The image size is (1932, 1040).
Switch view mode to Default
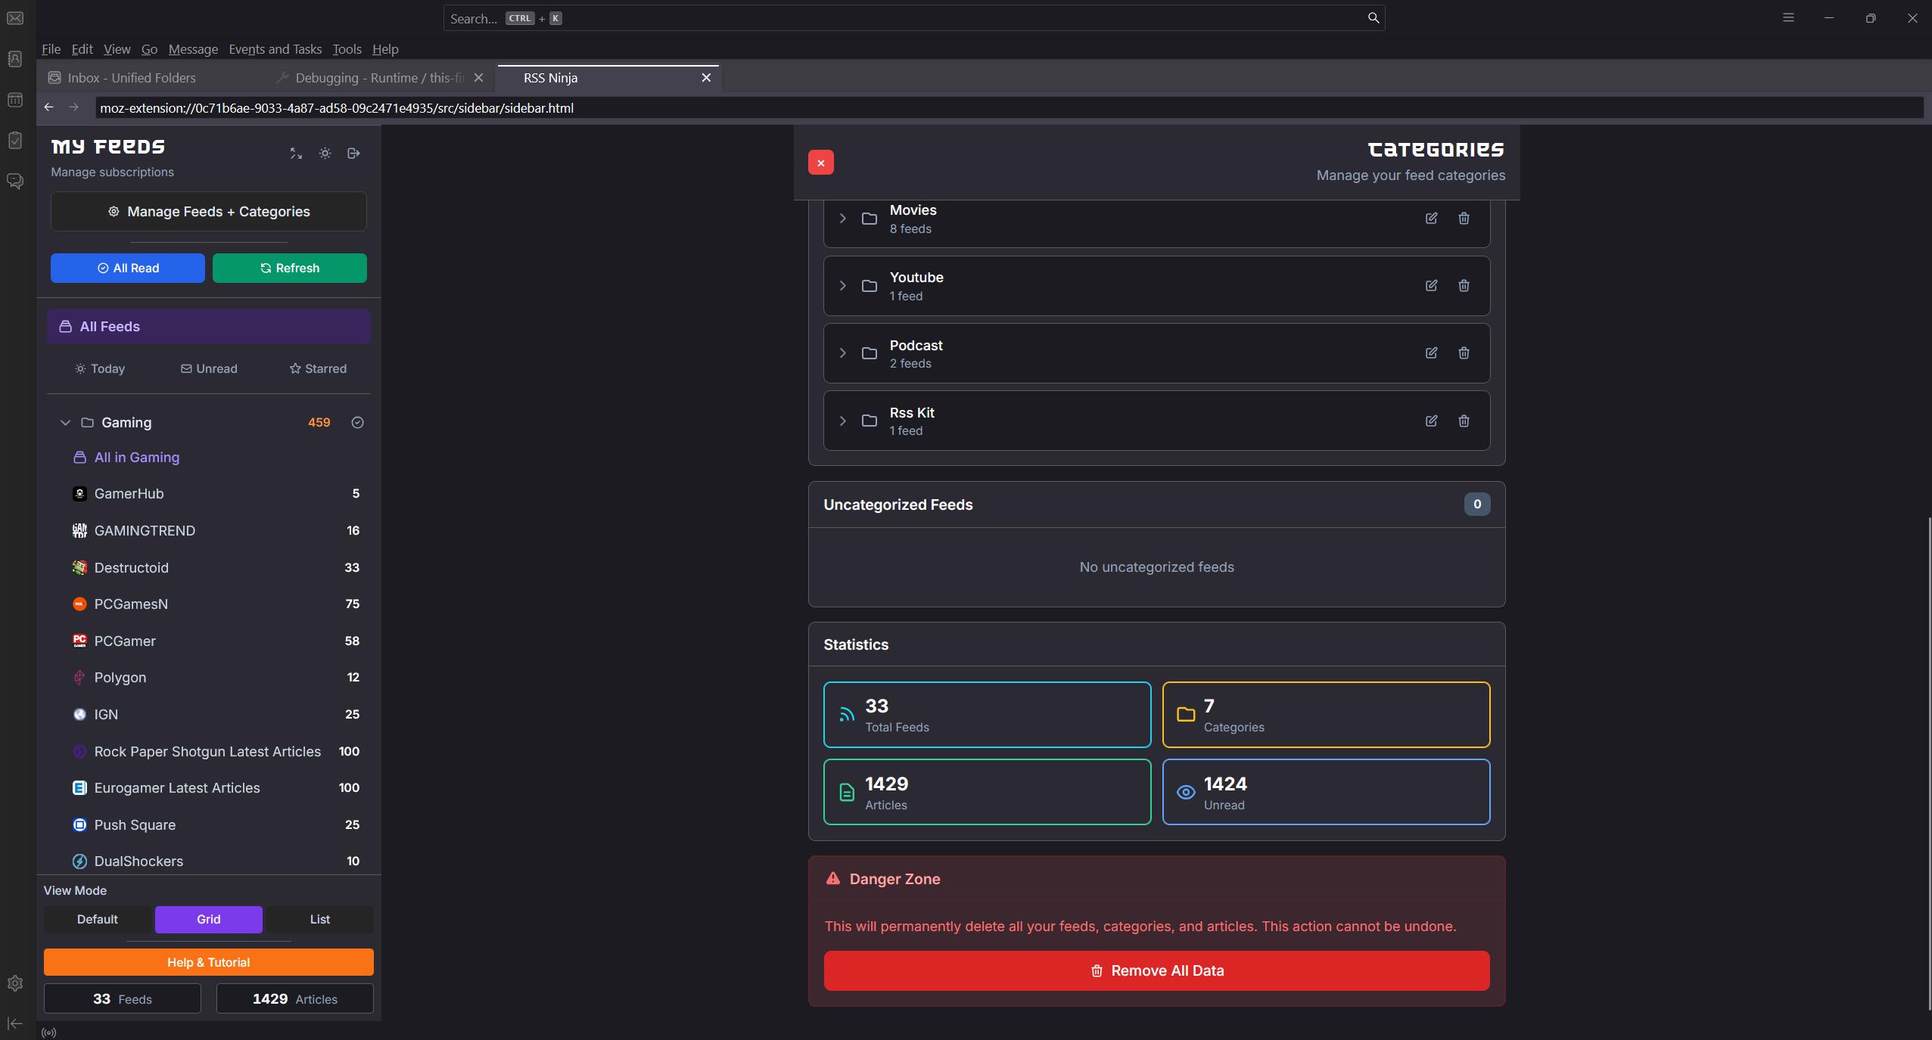[x=98, y=919]
